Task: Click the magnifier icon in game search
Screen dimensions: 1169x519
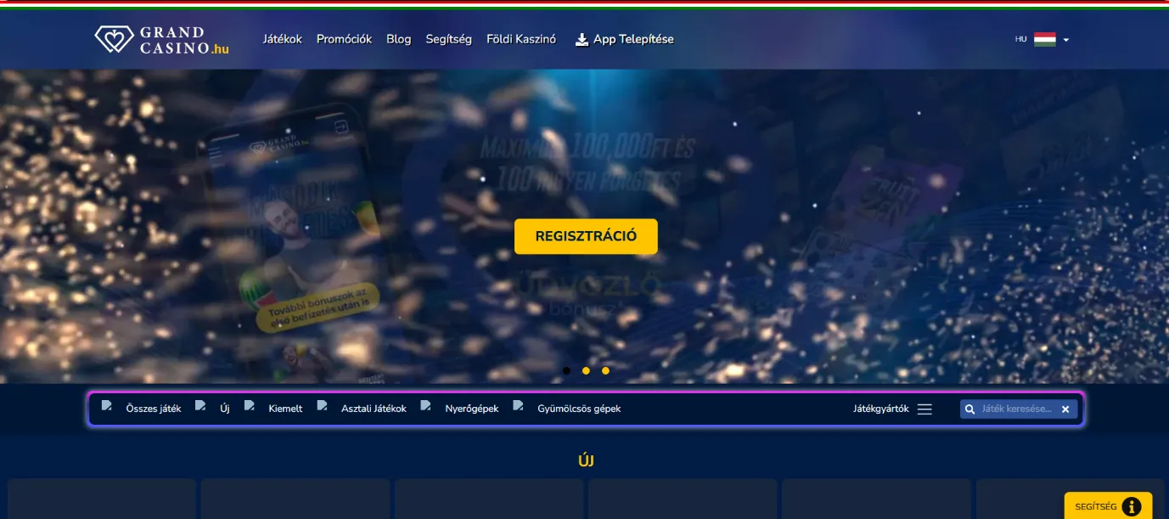Action: [969, 409]
